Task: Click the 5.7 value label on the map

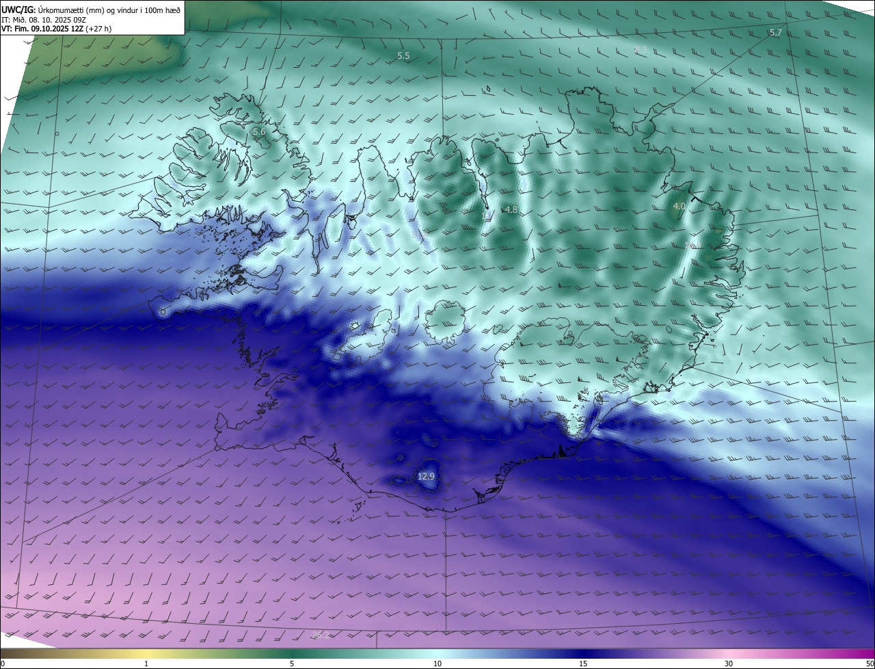Action: click(775, 33)
